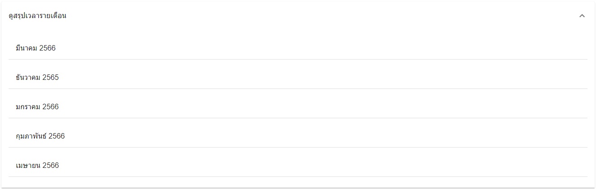The image size is (597, 190).
Task: View the February 2566 monthly time summary
Action: click(298, 136)
